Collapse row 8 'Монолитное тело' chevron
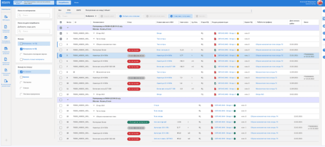 pos(94,72)
